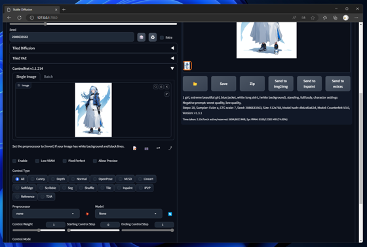Image resolution: width=367 pixels, height=247 pixels.
Task: Click the Zip button
Action: (252, 84)
